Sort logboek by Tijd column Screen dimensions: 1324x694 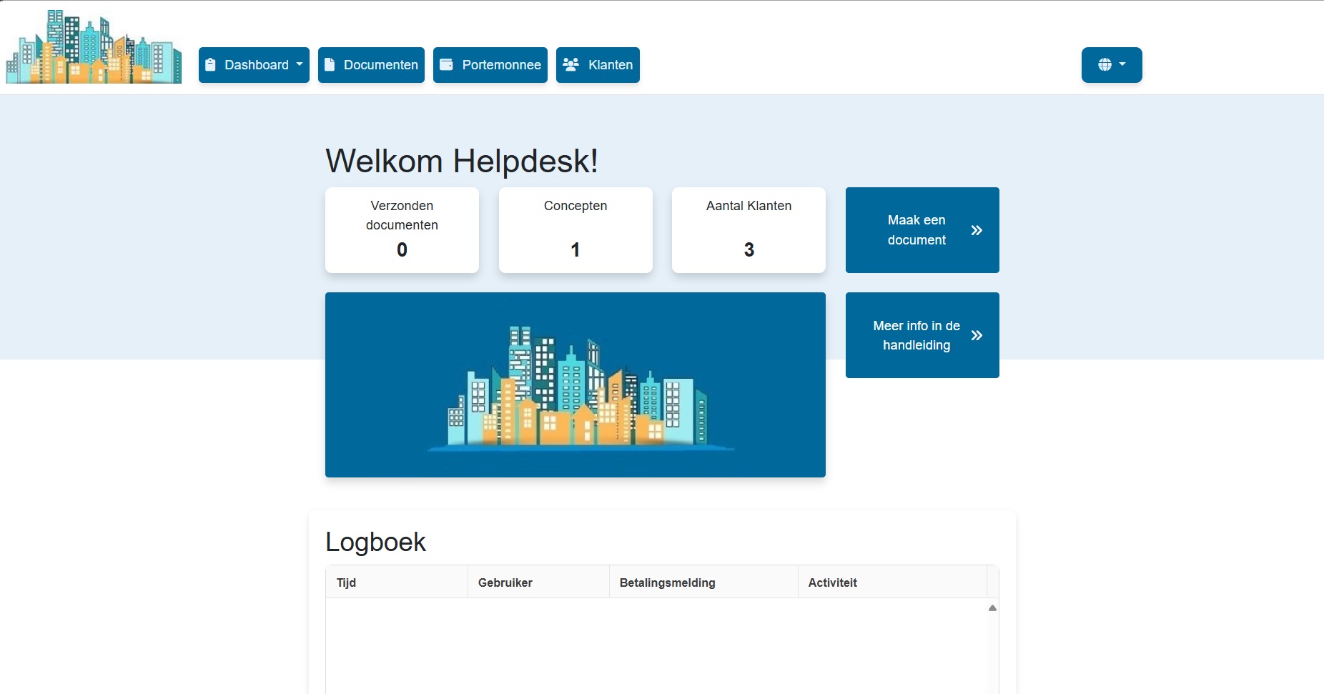[397, 583]
